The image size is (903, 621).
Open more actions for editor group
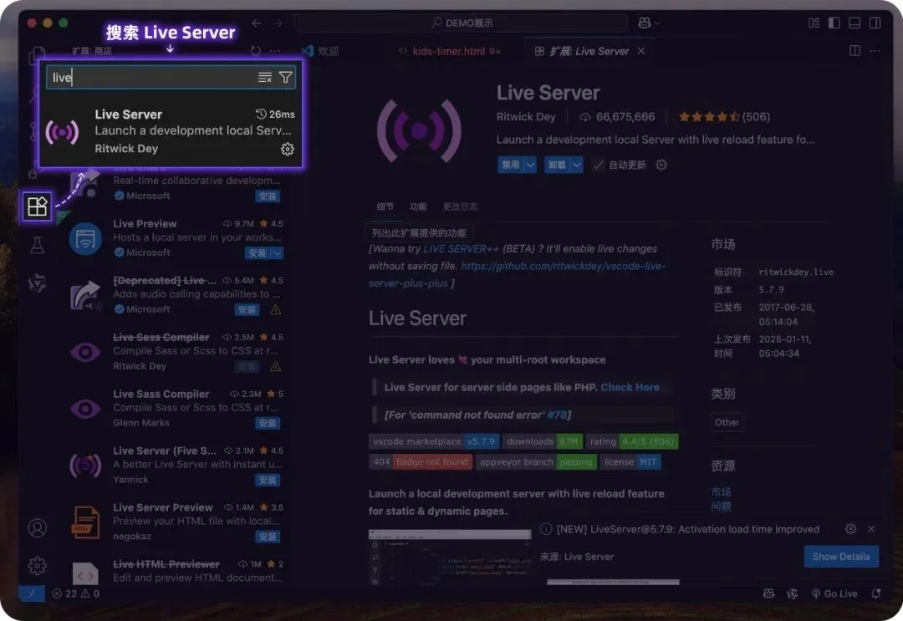875,51
